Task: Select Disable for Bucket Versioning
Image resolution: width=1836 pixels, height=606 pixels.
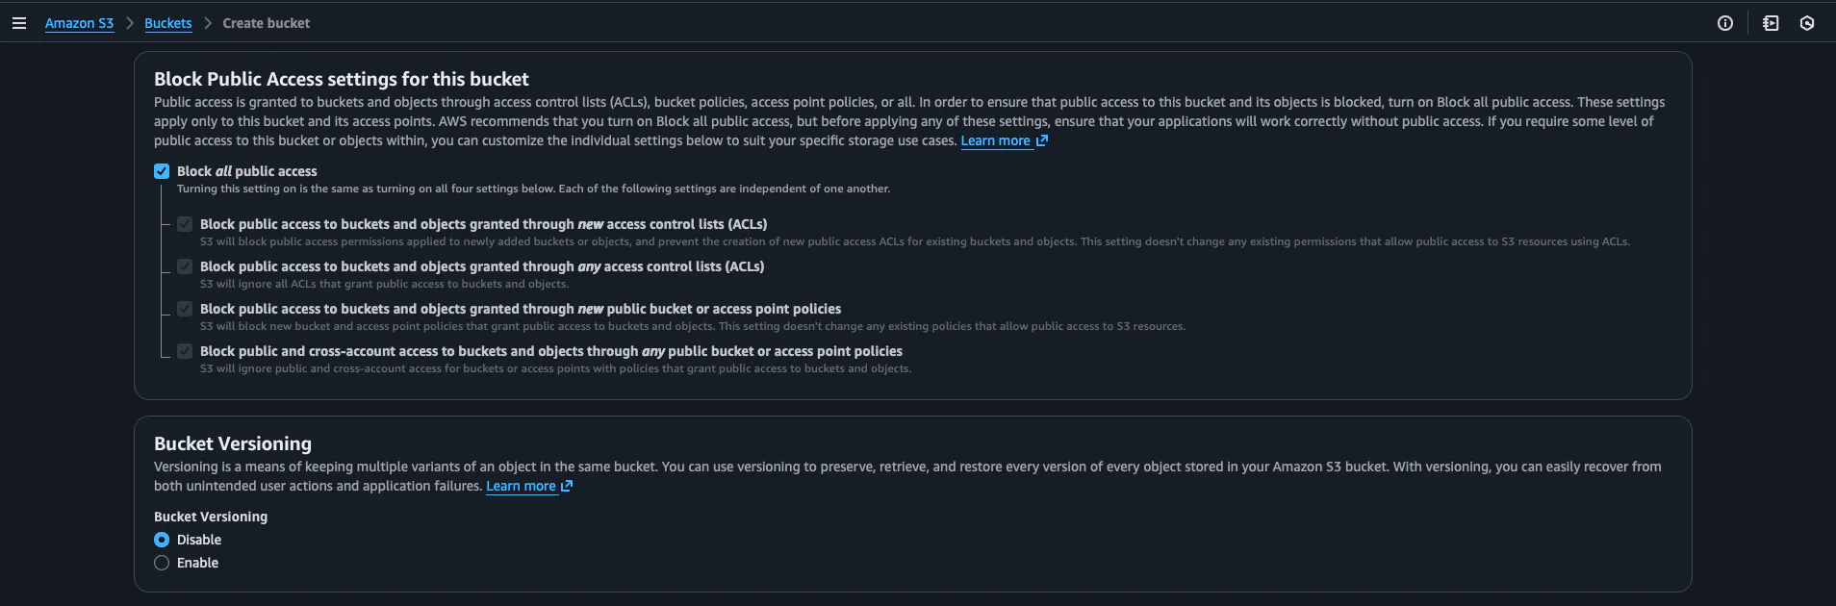Action: 161,540
